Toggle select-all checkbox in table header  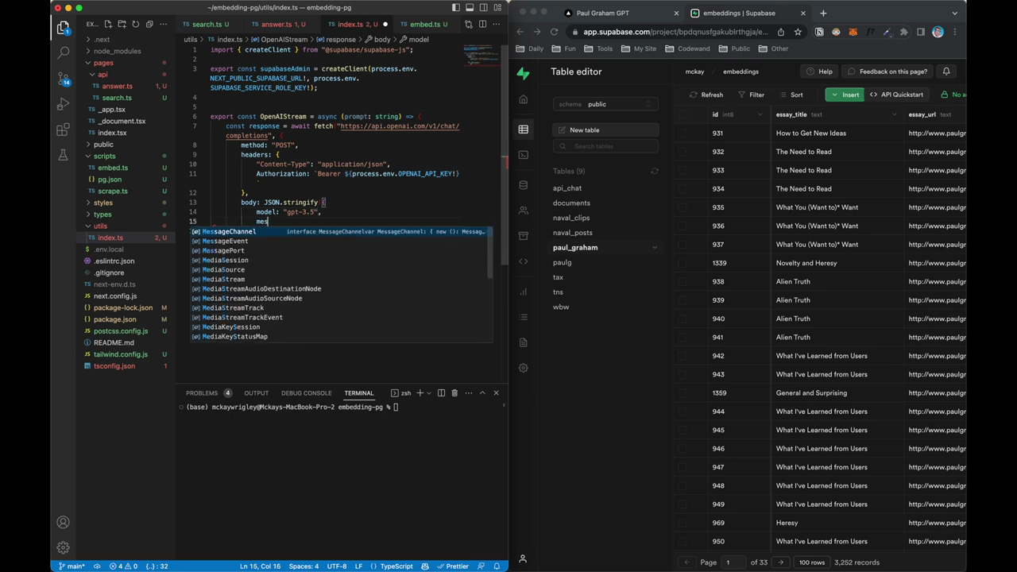click(x=683, y=114)
